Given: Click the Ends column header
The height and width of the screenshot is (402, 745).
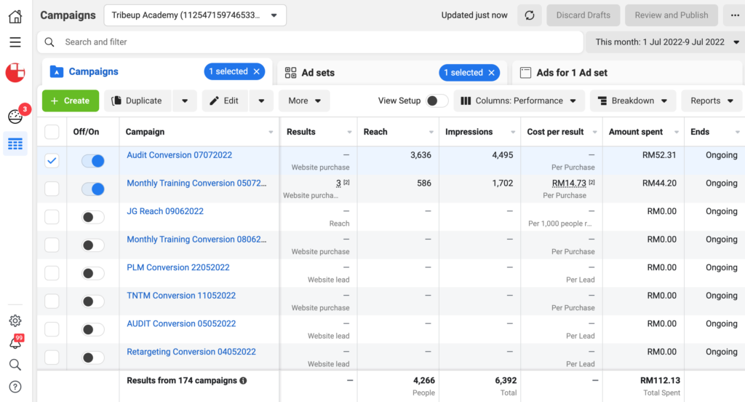Looking at the screenshot, I should 699,132.
